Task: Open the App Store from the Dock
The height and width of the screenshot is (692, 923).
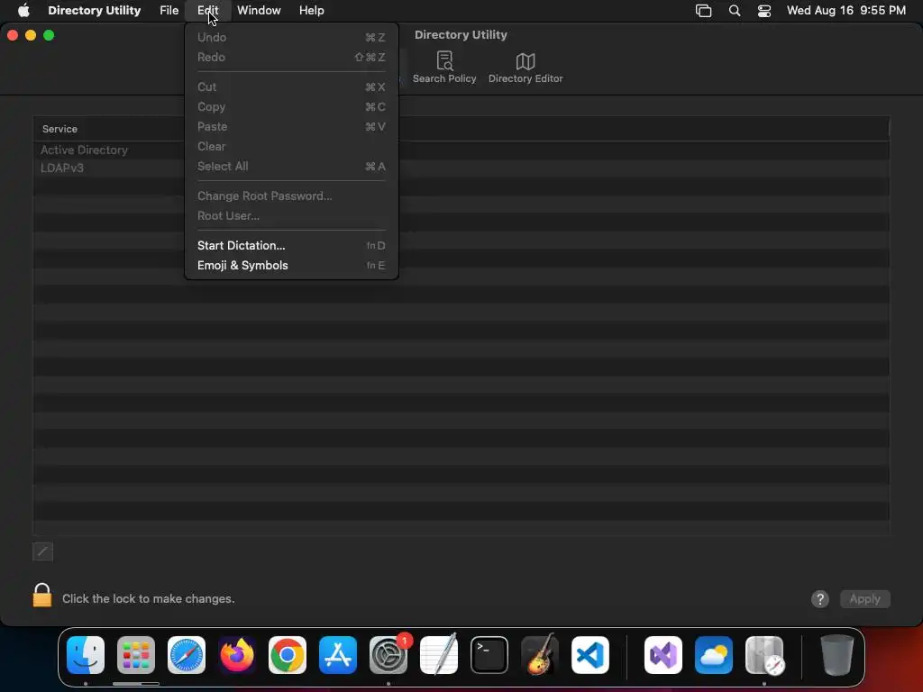Action: pyautogui.click(x=338, y=654)
